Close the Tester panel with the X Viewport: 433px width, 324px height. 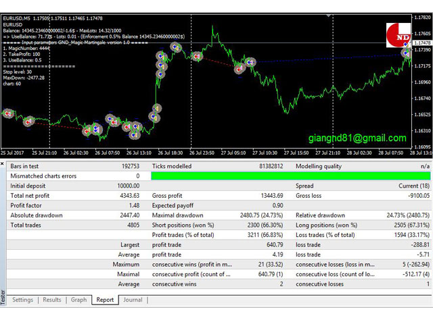tap(3, 164)
